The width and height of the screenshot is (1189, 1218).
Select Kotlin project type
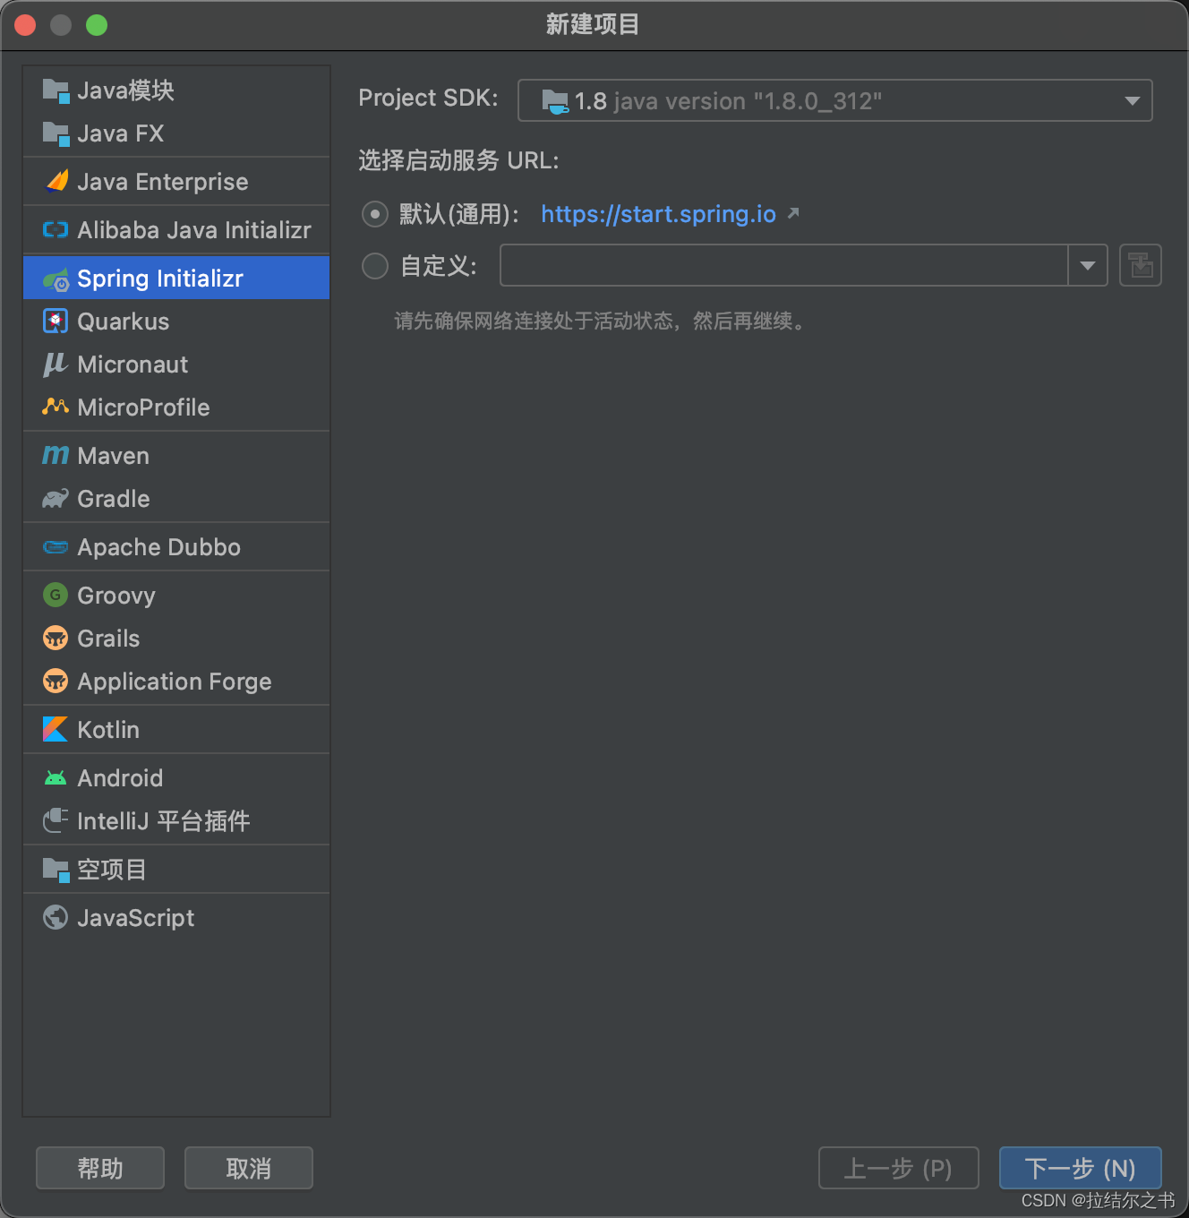pos(176,730)
